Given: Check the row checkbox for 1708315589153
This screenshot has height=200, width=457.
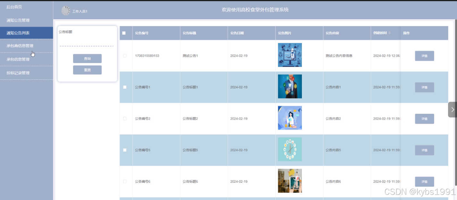Looking at the screenshot, I should coord(125,56).
